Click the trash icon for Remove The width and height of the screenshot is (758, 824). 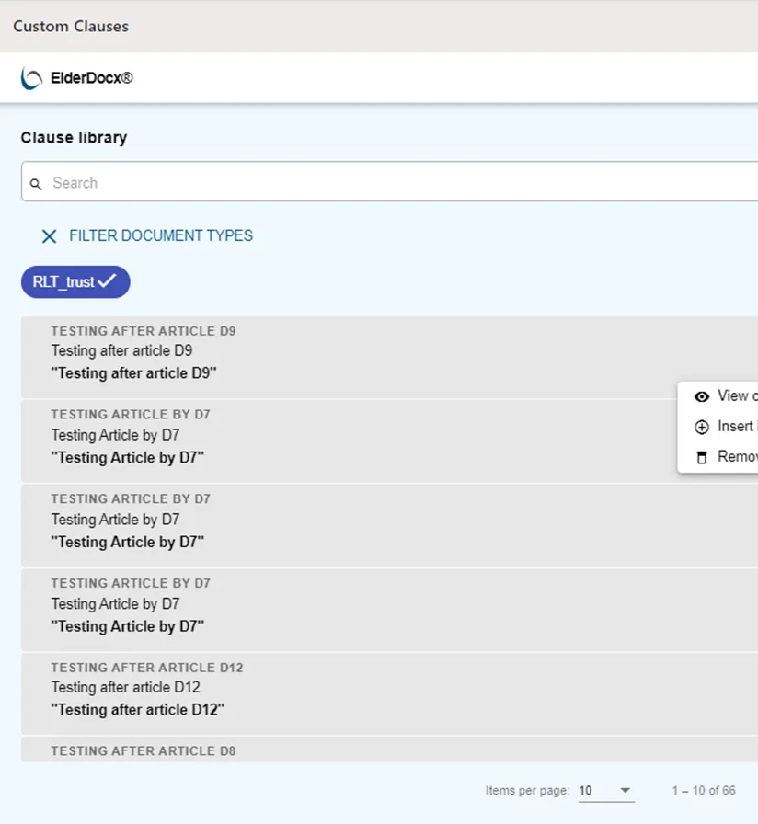(702, 457)
